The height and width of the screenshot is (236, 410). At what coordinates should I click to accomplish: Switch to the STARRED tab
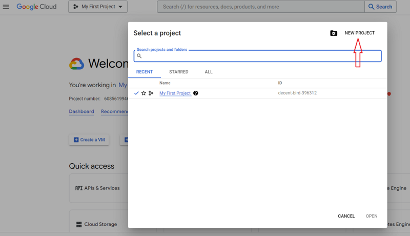click(178, 72)
